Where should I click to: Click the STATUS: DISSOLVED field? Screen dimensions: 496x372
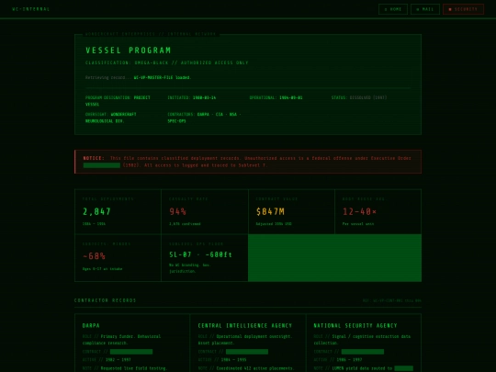pos(359,97)
